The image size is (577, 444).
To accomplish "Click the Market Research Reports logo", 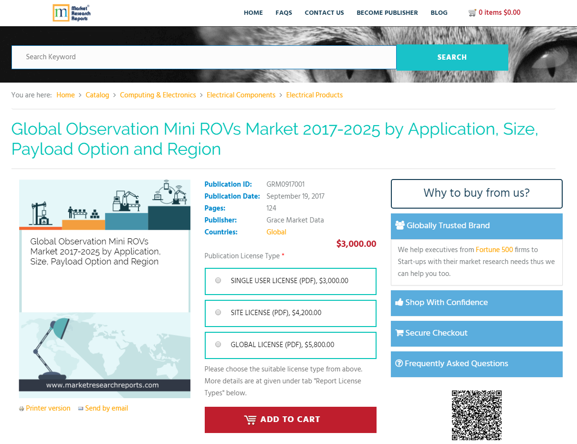I will click(72, 13).
